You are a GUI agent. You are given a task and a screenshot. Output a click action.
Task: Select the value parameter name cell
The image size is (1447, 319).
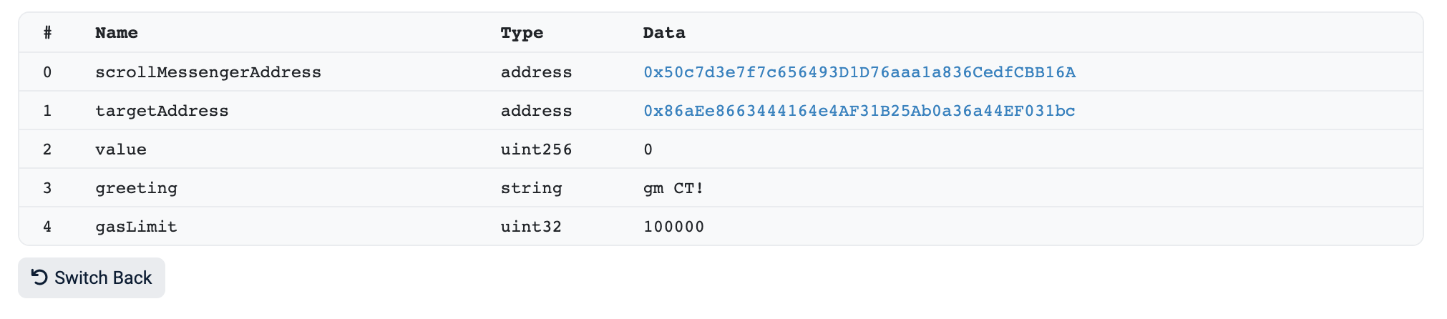click(x=121, y=149)
